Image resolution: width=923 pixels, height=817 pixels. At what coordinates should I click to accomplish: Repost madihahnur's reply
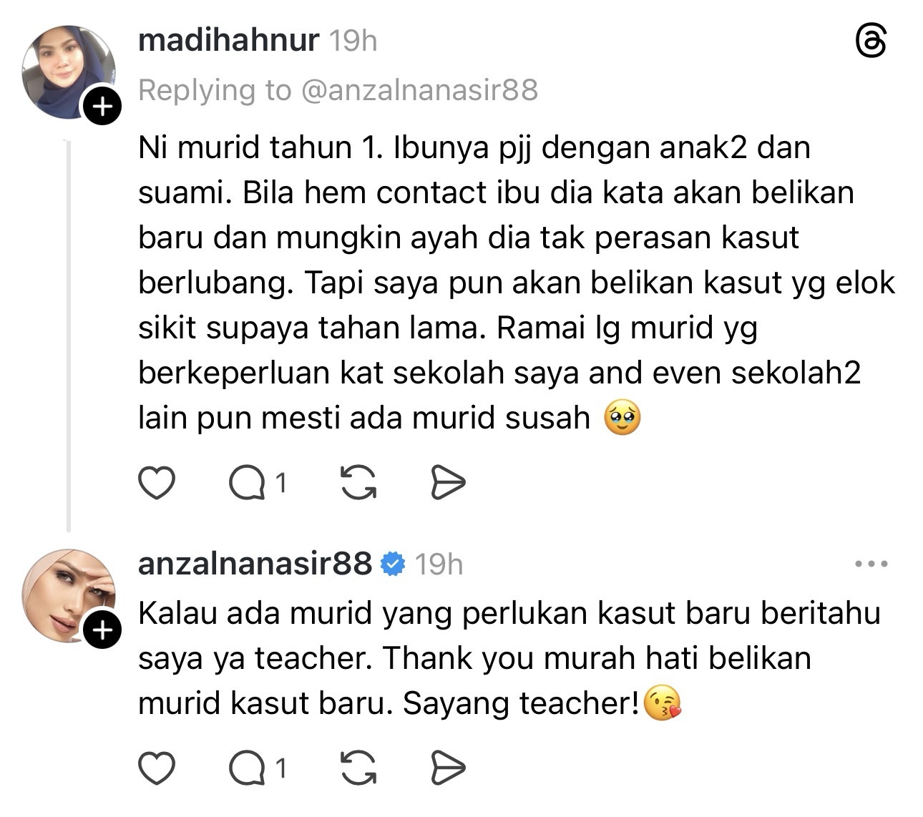point(358,483)
